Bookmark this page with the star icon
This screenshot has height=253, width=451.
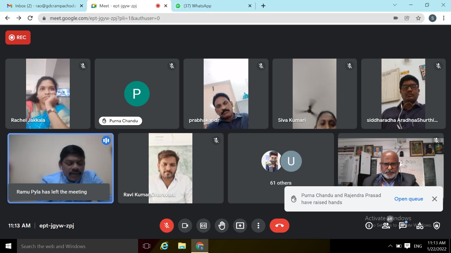(418, 18)
